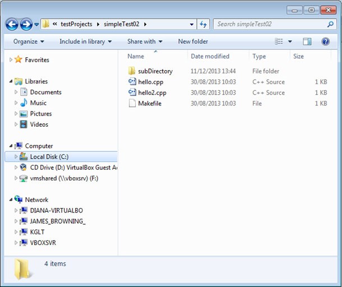
Task: Toggle the preview pane icon
Action: pos(307,41)
